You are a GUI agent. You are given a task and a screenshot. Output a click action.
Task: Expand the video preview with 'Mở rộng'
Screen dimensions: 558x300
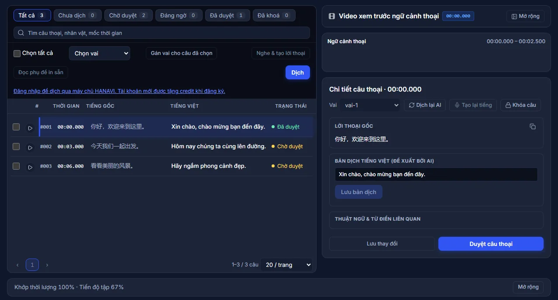coord(525,16)
